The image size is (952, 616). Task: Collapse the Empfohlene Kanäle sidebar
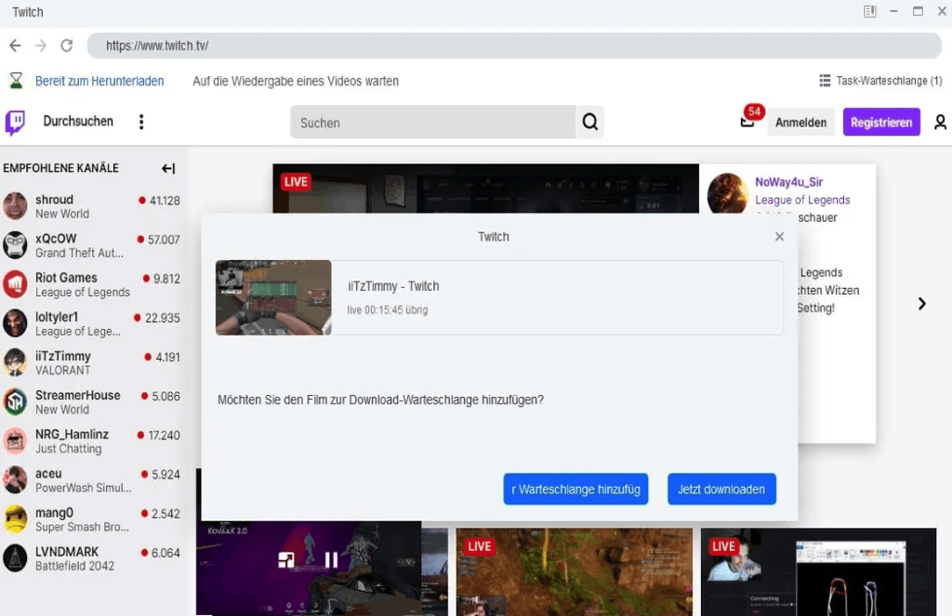coord(168,168)
